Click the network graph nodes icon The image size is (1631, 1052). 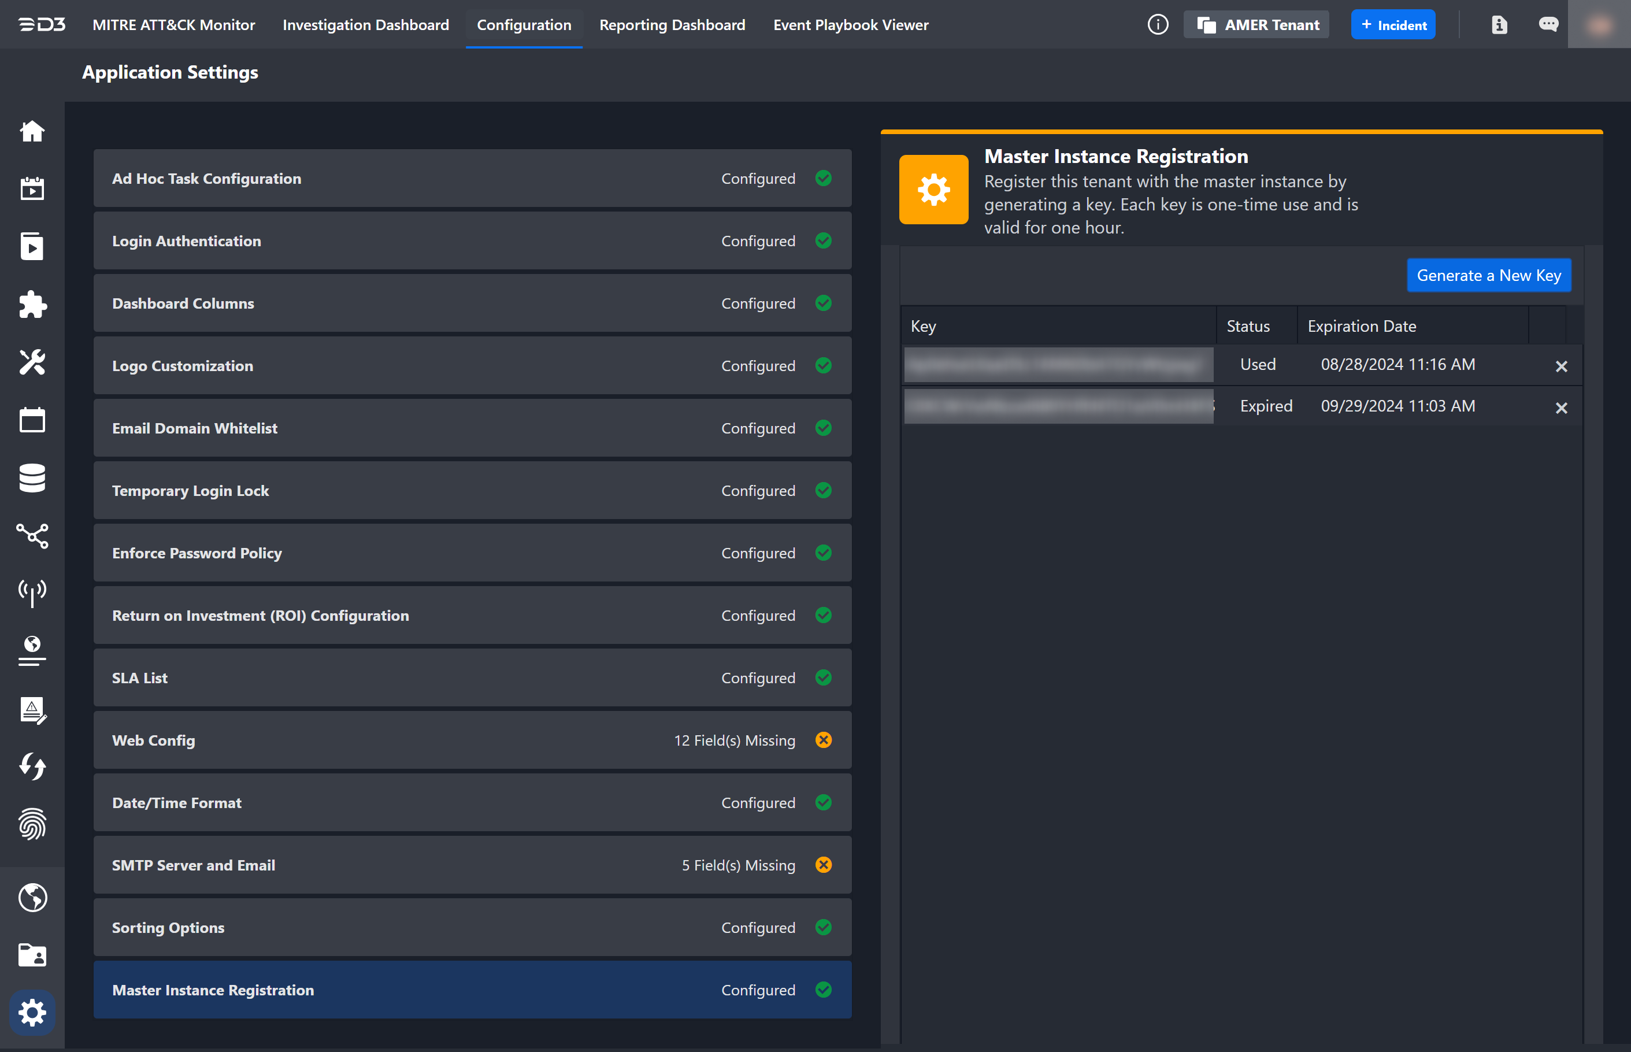point(32,536)
